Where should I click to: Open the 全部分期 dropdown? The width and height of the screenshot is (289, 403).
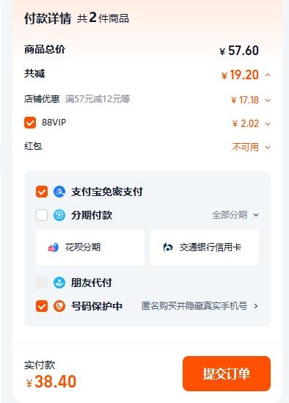tap(235, 215)
